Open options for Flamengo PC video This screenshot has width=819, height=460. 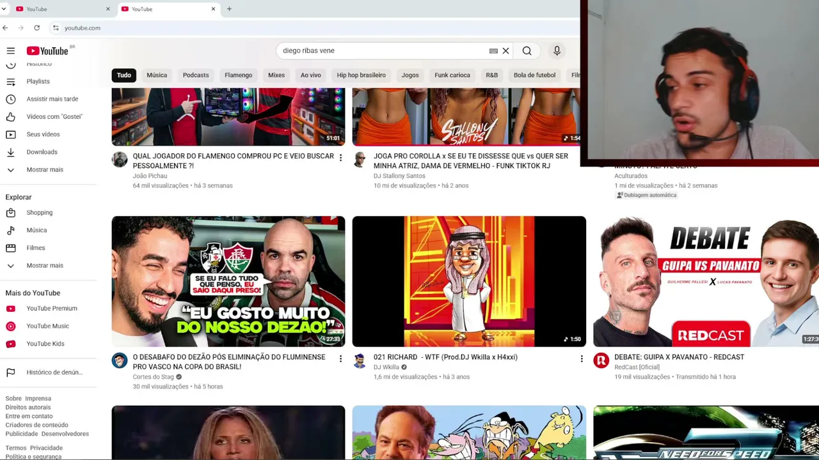pyautogui.click(x=340, y=157)
